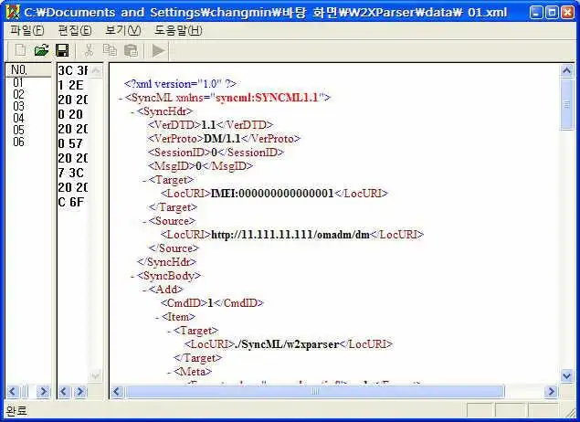
Task: Click the hex line '0 57'
Action: 70,143
